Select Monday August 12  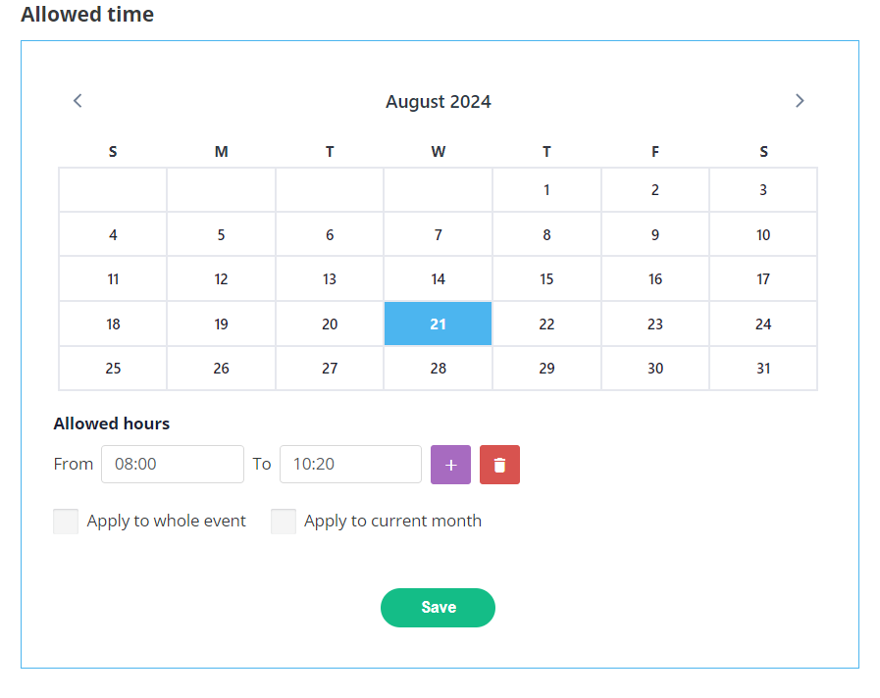pos(221,279)
